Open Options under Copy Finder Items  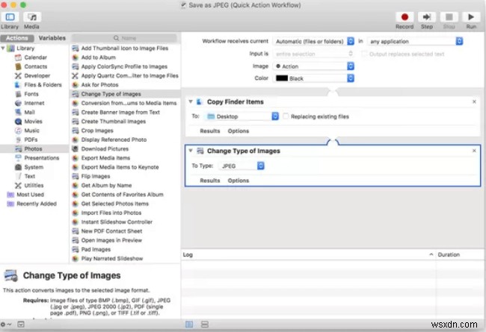pyautogui.click(x=239, y=131)
